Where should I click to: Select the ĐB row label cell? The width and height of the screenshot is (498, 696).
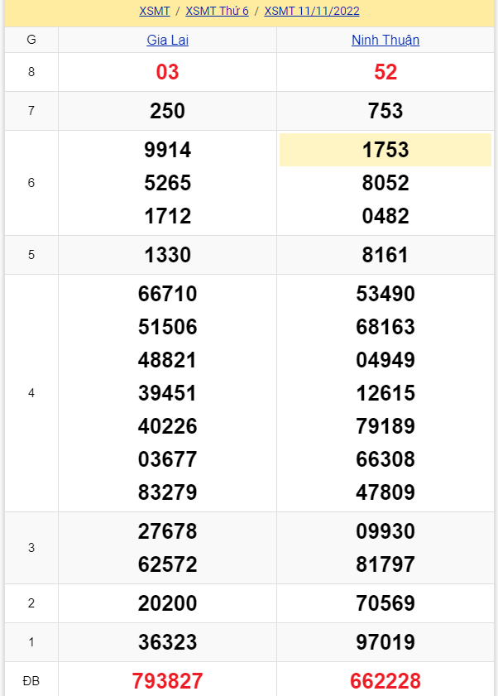(x=31, y=681)
